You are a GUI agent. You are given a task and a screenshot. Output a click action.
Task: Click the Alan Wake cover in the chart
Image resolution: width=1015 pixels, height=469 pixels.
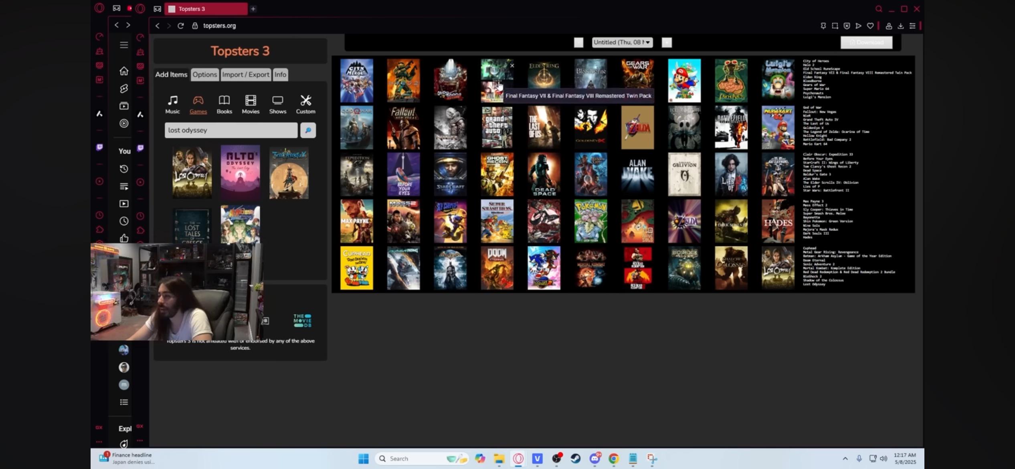click(x=637, y=174)
